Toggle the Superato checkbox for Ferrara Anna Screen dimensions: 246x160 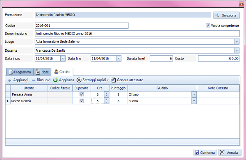pos(82,94)
